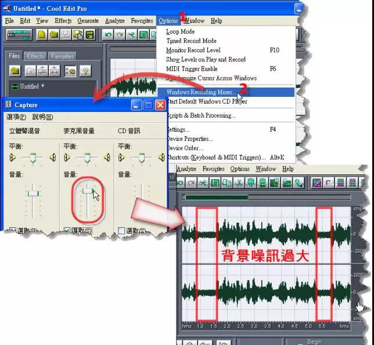Switch to the Effects tab in the organizer
The height and width of the screenshot is (345, 374).
pyautogui.click(x=35, y=56)
